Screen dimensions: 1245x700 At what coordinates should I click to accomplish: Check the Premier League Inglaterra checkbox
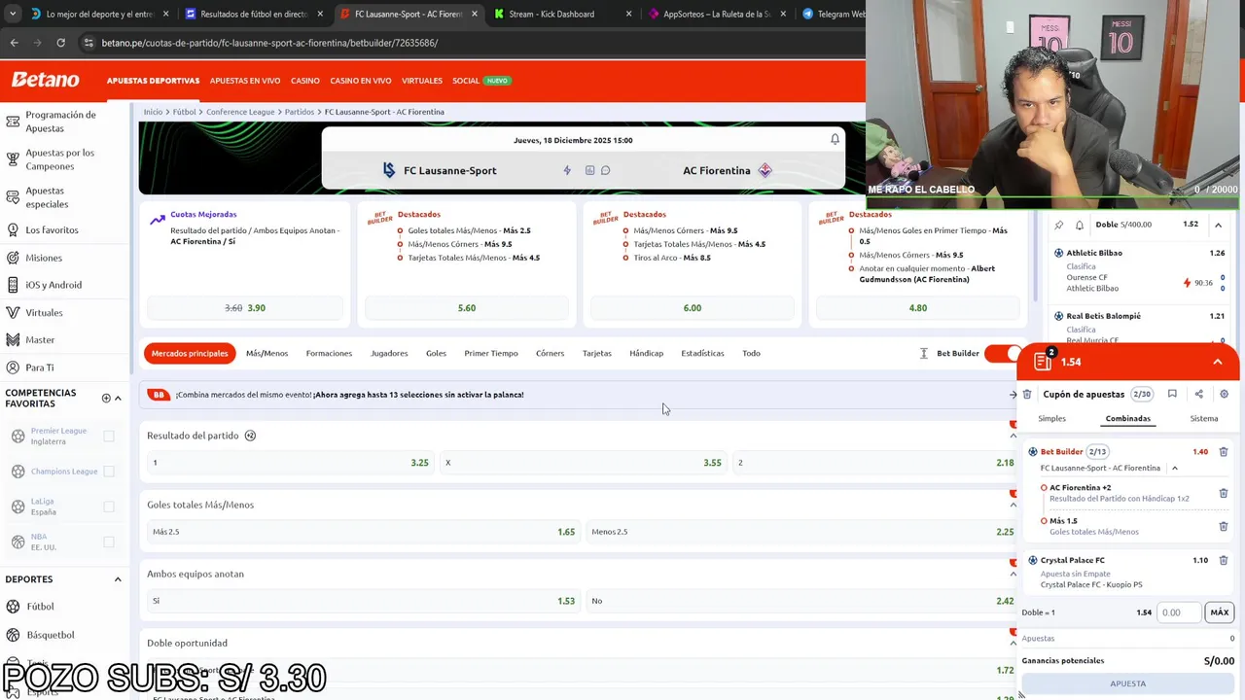tap(109, 437)
